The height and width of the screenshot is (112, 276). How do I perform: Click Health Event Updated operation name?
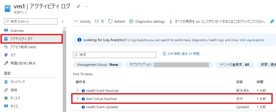(x=102, y=107)
